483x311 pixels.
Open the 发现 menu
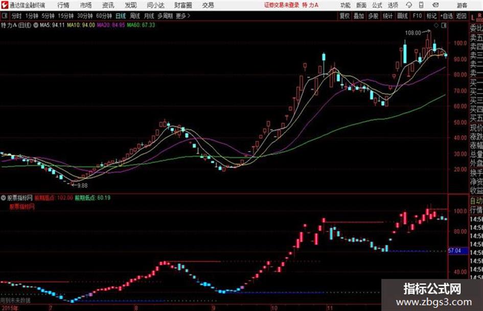(131, 5)
